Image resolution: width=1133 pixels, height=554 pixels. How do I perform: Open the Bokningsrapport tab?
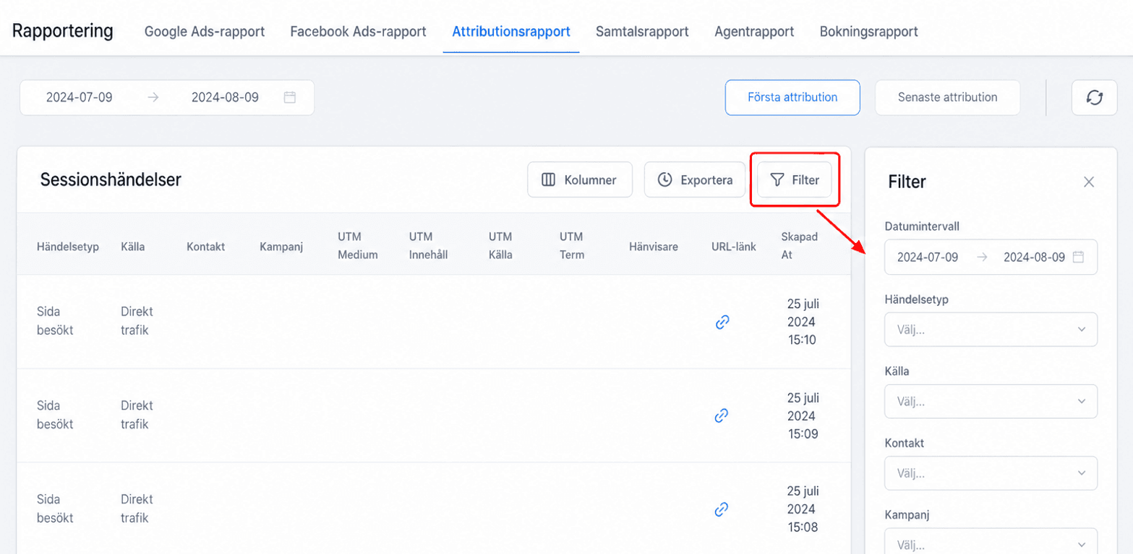tap(869, 32)
